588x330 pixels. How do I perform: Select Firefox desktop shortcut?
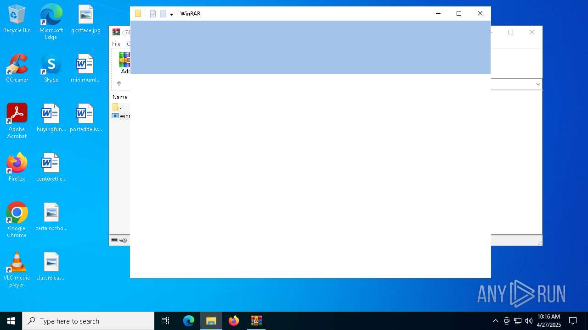[17, 167]
